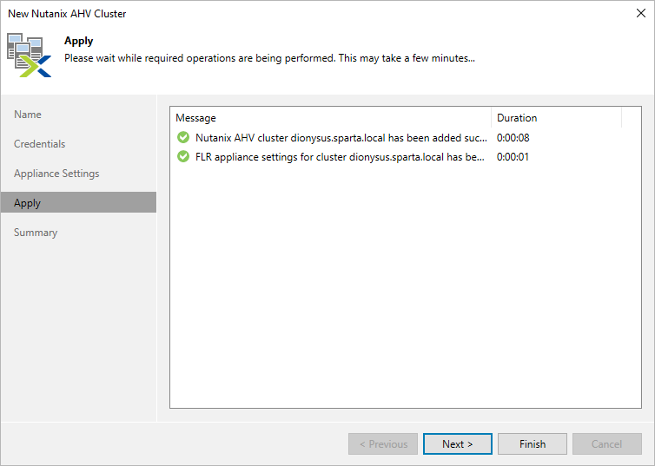Sort by the Message column header
Screen dimensions: 655x466
pyautogui.click(x=330, y=118)
